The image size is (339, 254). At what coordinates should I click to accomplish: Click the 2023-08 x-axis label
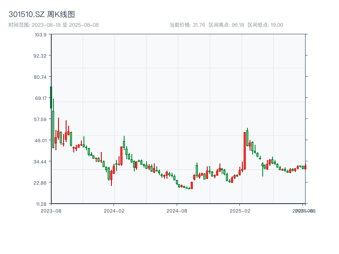pos(51,210)
